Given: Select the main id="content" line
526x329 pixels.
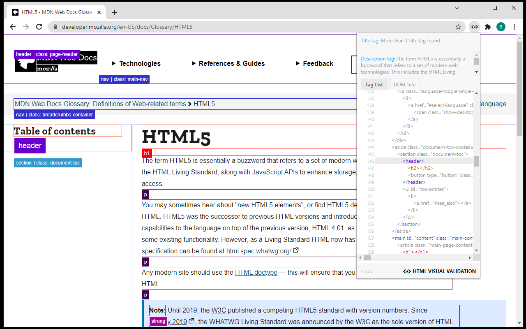Looking at the screenshot, I should coord(432,238).
